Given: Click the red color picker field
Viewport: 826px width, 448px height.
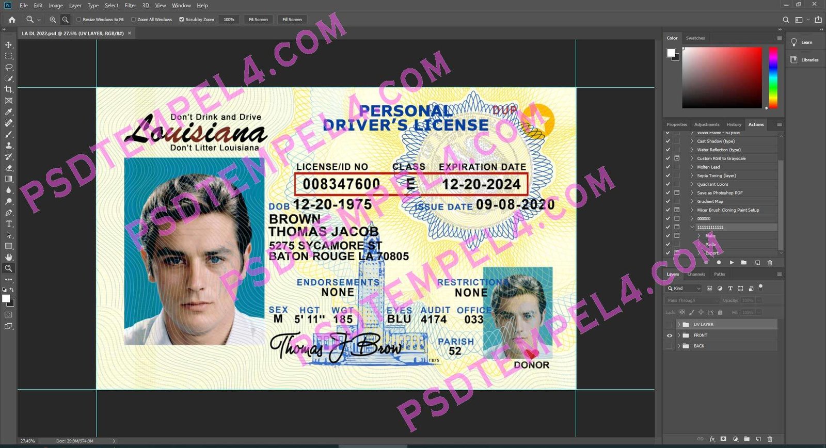Looking at the screenshot, I should (722, 78).
